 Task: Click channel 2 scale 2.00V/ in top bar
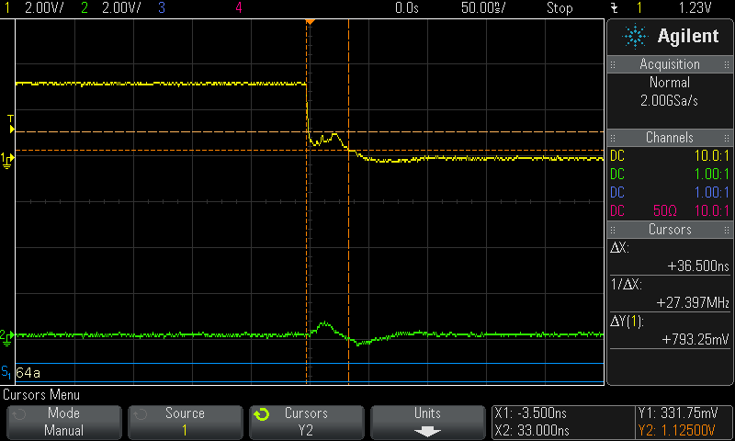tap(121, 8)
